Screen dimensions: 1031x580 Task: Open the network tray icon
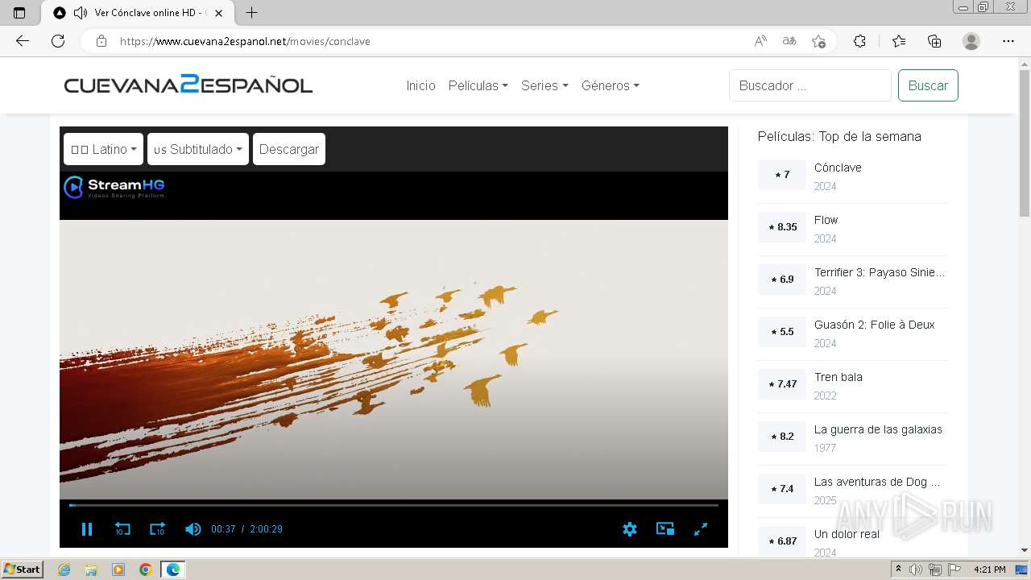[x=934, y=570]
